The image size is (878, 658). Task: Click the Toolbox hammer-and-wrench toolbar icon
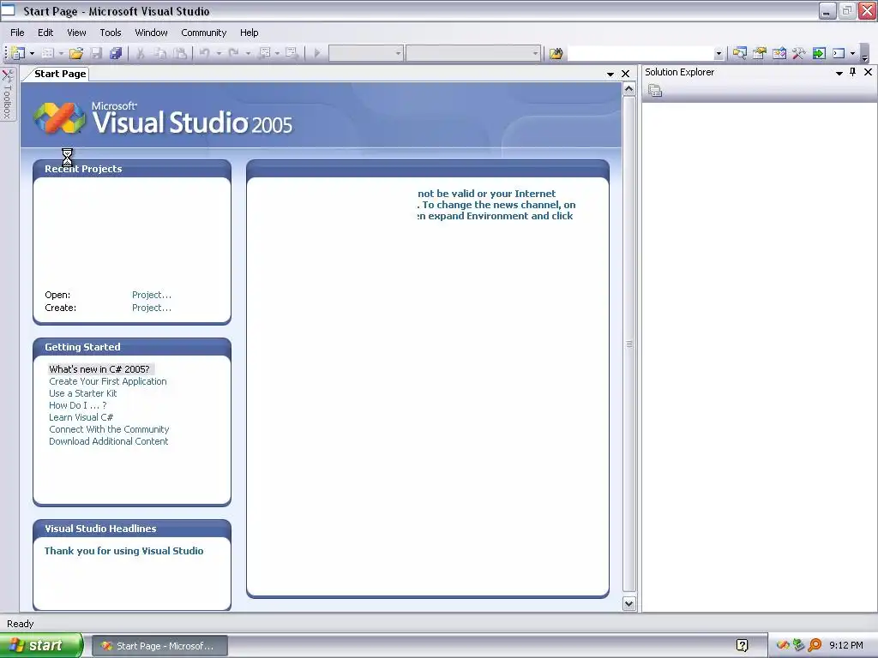coord(798,53)
